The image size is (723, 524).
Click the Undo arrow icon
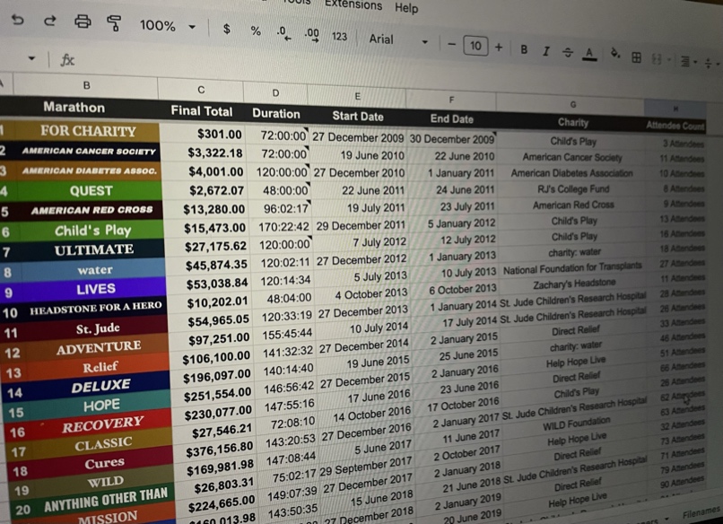[x=18, y=20]
